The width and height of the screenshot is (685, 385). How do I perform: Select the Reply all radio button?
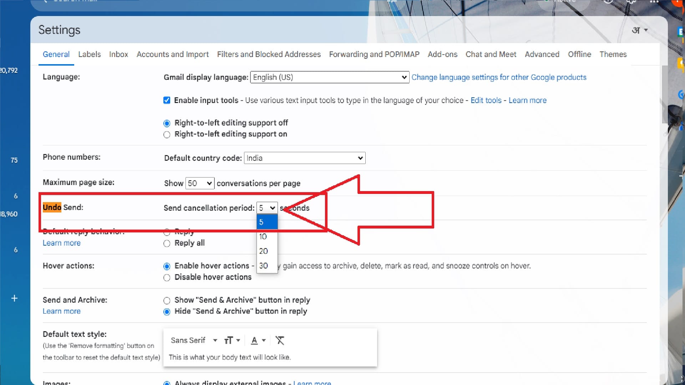coord(167,243)
